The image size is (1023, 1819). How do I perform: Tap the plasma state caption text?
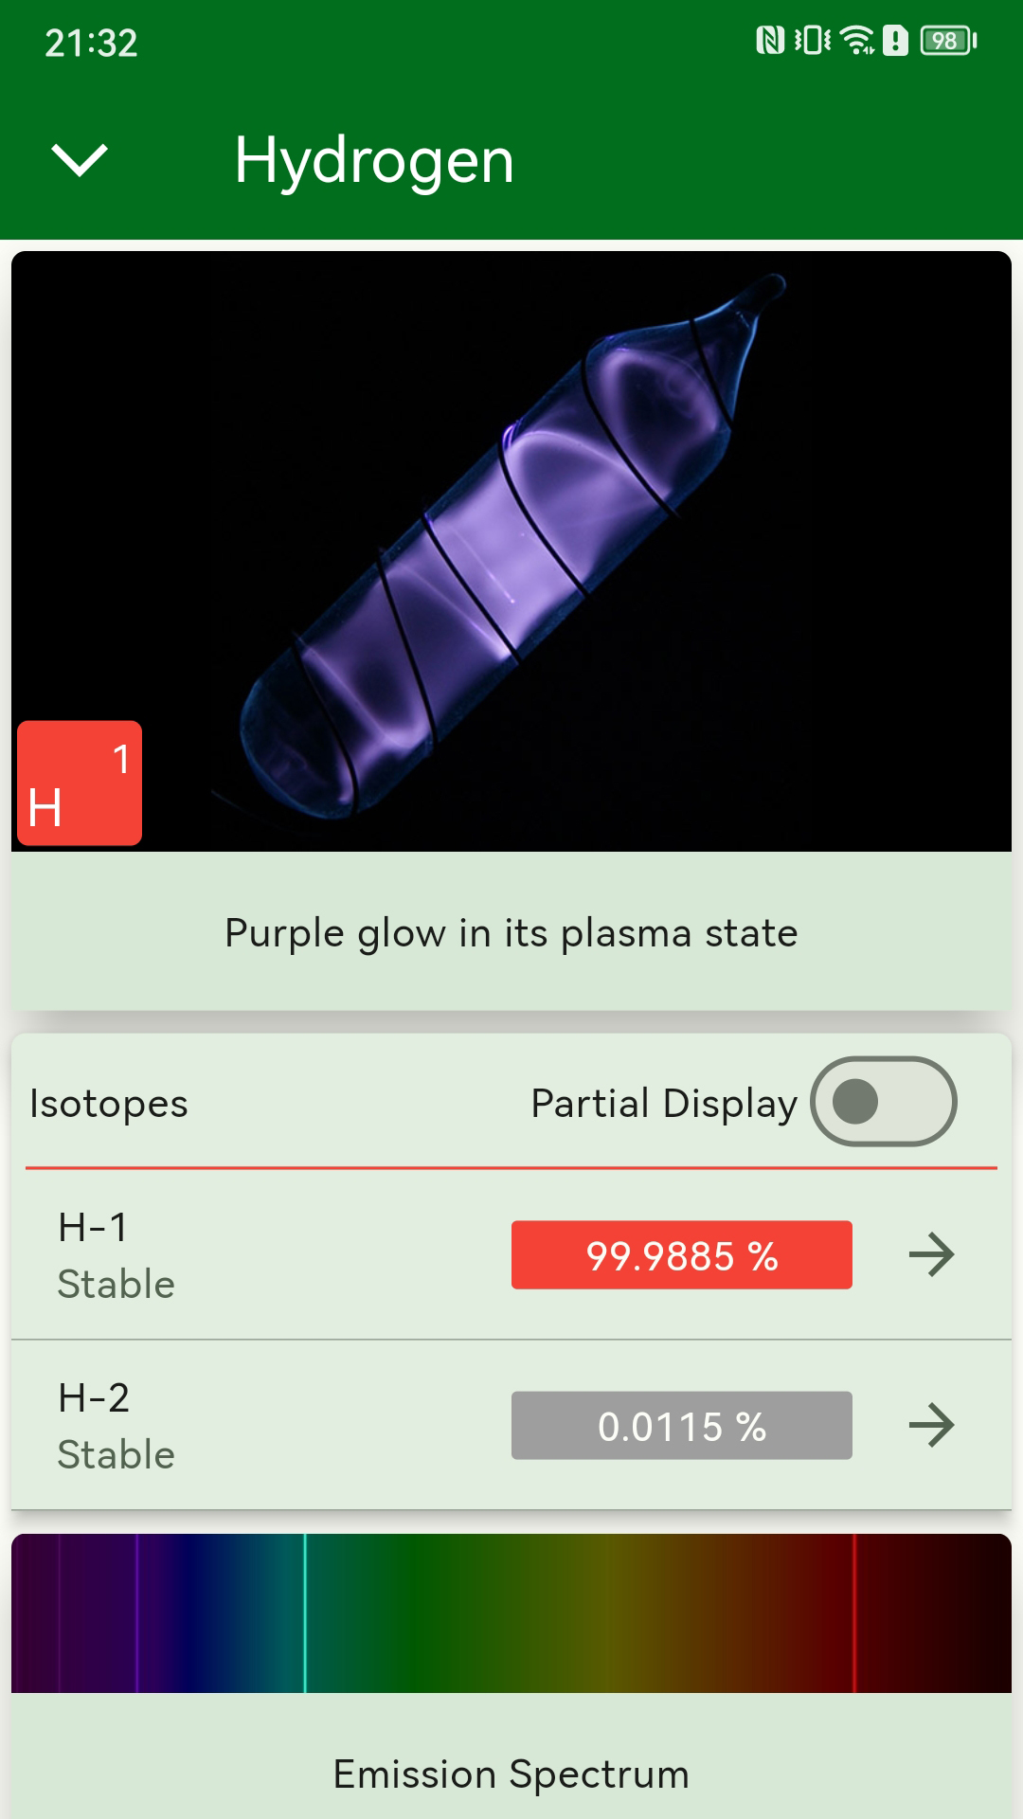(511, 933)
